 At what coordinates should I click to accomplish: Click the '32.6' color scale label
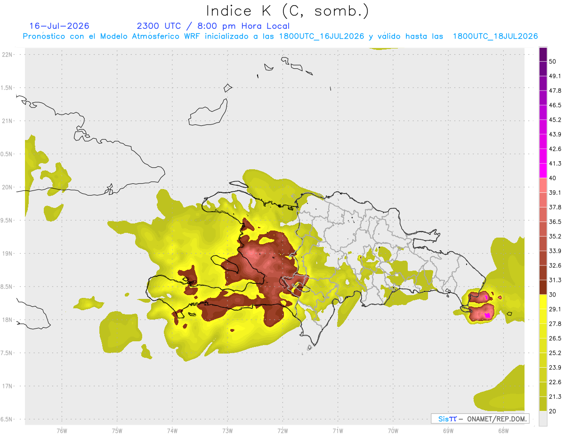point(555,265)
